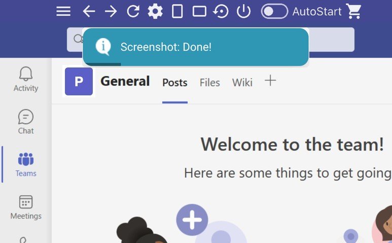Switch to landscape orientation icon
The height and width of the screenshot is (243, 392).
point(199,11)
